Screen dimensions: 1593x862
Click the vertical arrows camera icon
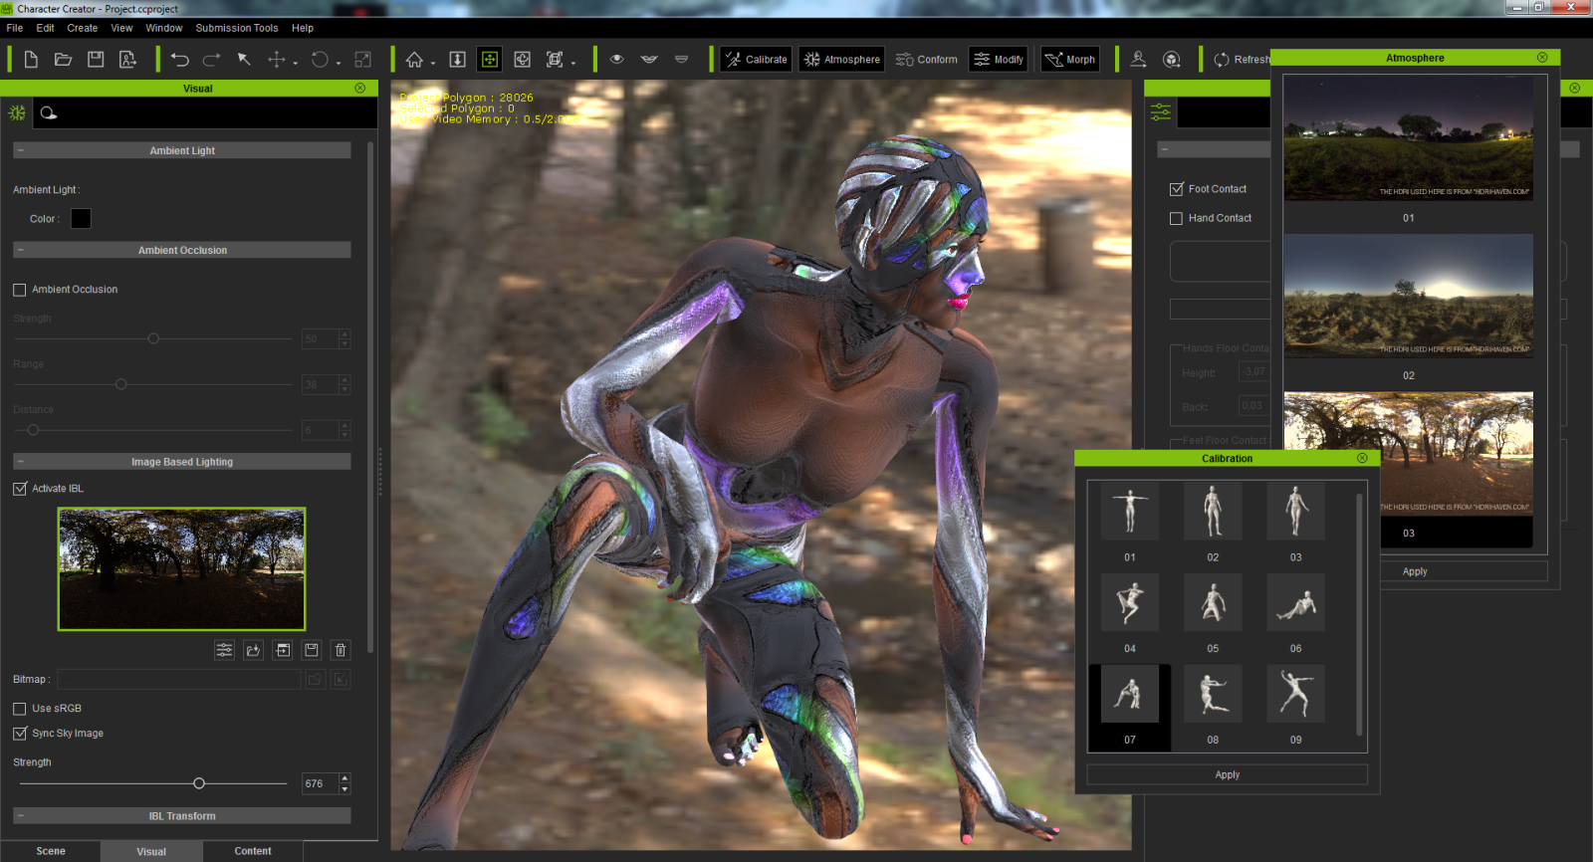point(458,60)
